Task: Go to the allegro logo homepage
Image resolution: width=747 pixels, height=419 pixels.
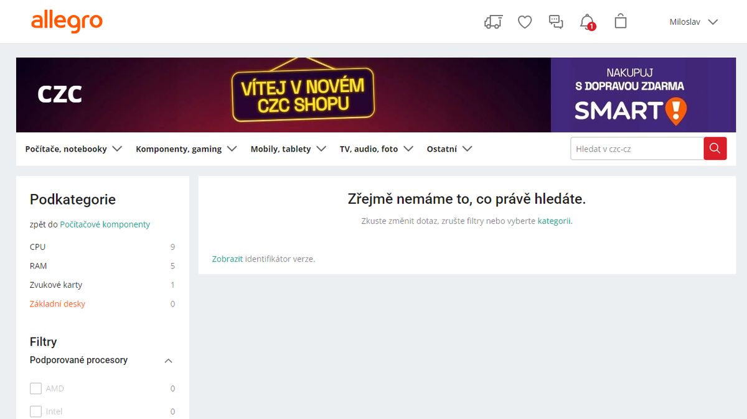Action: (67, 21)
